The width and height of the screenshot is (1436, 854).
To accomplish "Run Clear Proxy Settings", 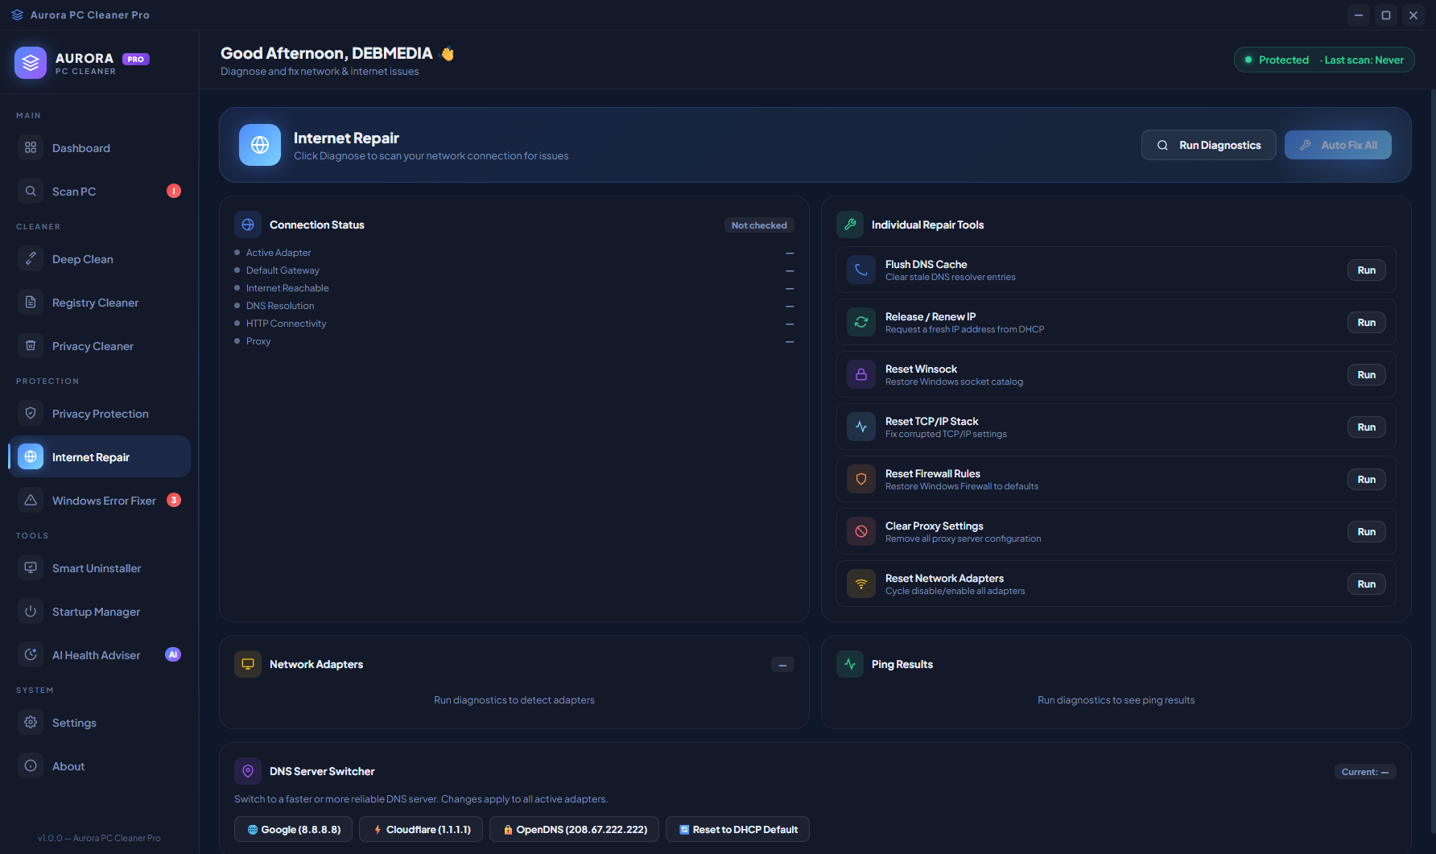I will [1366, 532].
